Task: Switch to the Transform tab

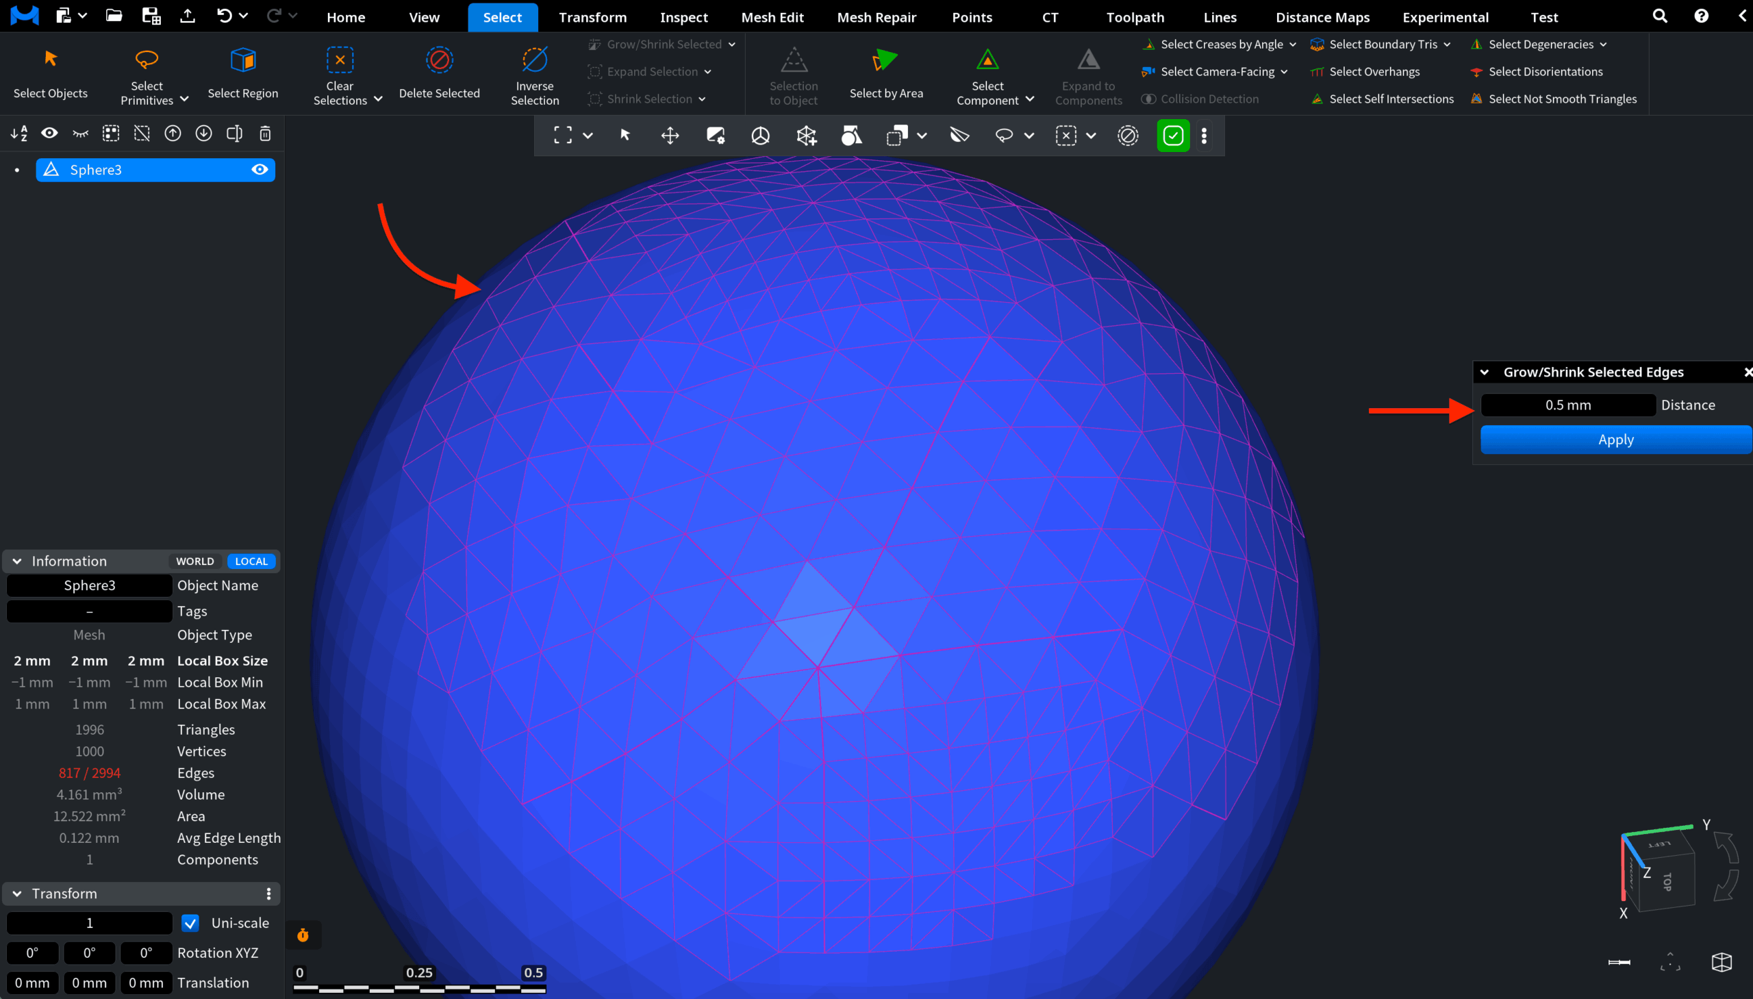Action: click(x=592, y=17)
